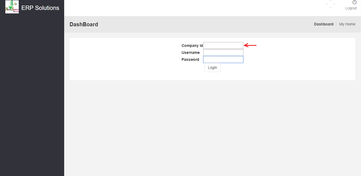Viewport: 361px width, 176px height.
Task: Click the breadcrumb slash separator
Action: [336, 24]
